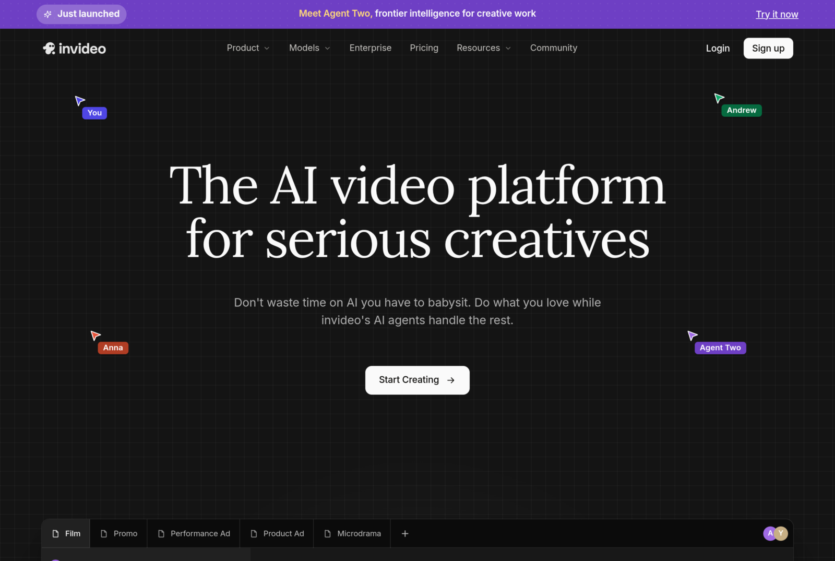Open the Models menu
This screenshot has height=561, width=835.
point(310,48)
